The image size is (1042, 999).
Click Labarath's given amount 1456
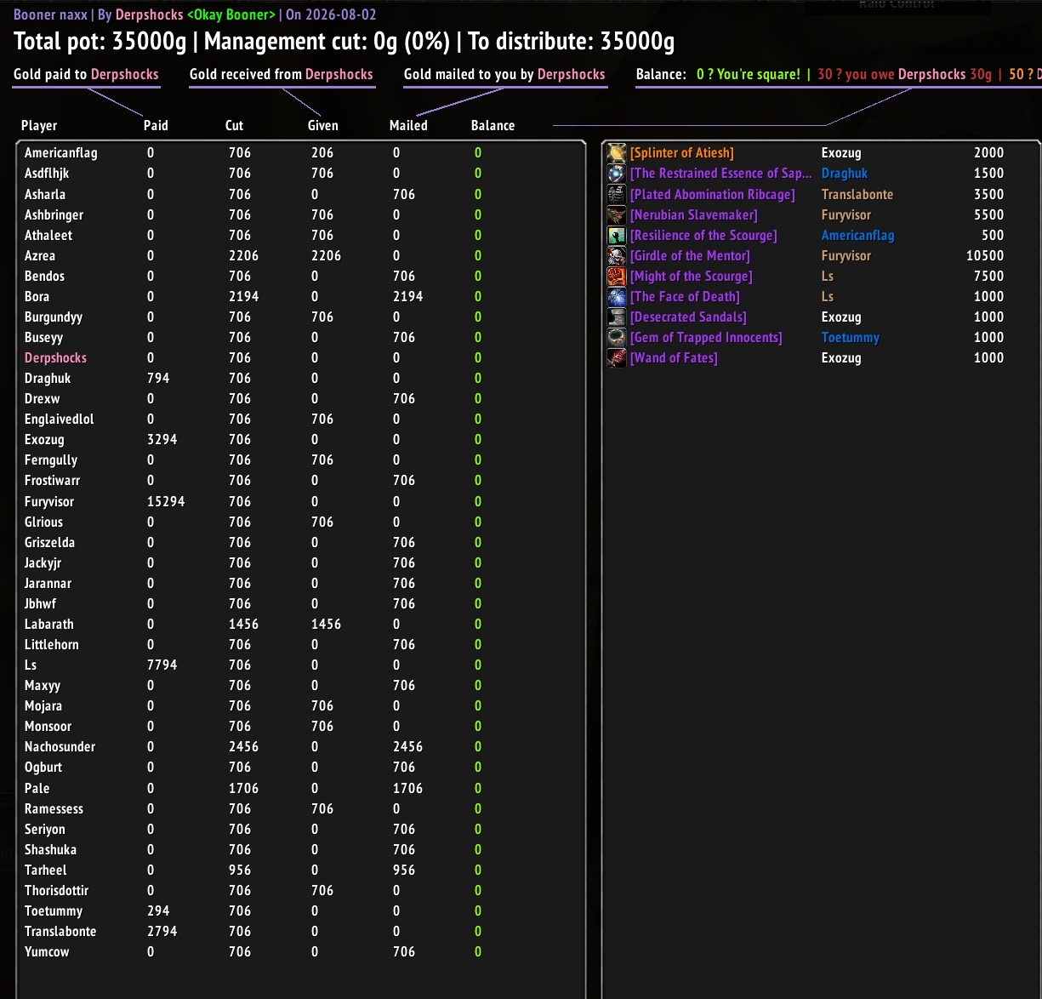(326, 624)
